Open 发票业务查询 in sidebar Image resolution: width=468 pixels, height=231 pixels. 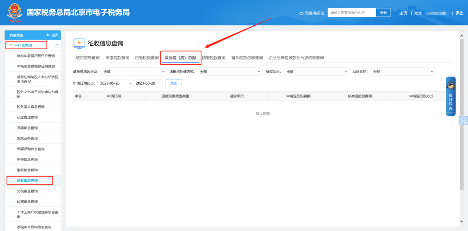click(27, 139)
